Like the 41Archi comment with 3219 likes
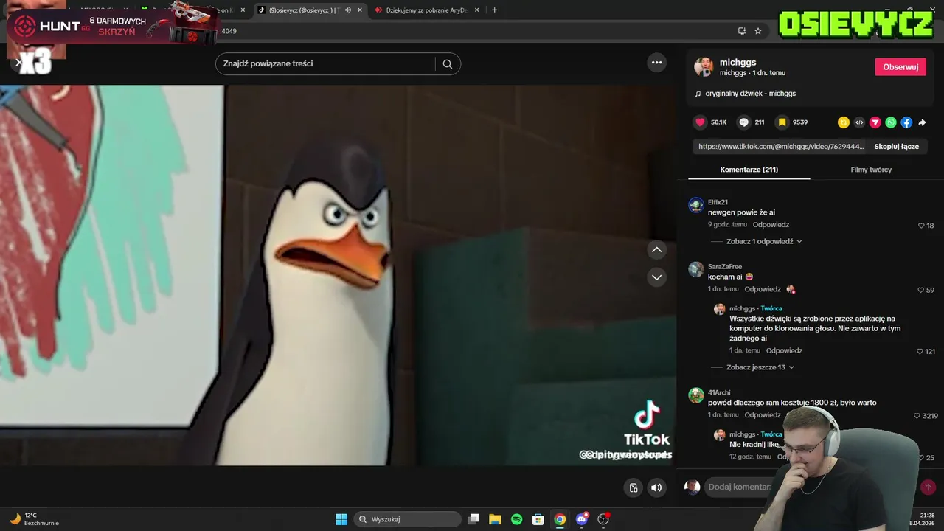 (917, 416)
